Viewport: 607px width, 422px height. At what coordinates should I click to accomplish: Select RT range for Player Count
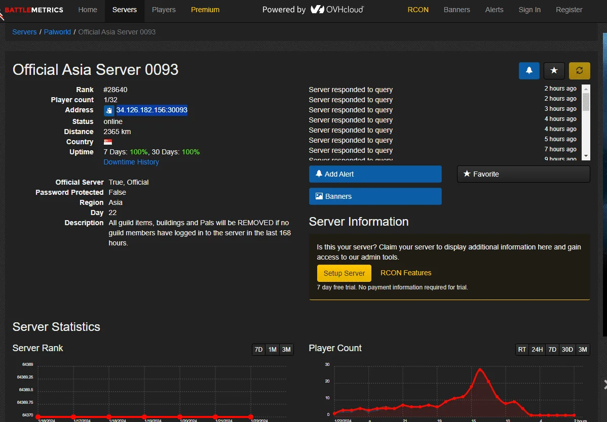coord(522,349)
